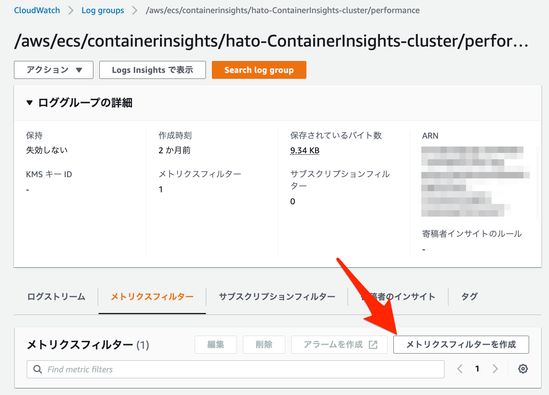549x395 pixels.
Task: Open Logs Insights で表示
Action: pos(152,70)
